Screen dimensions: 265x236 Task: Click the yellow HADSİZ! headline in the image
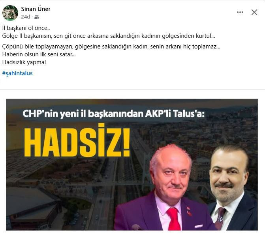(77, 140)
